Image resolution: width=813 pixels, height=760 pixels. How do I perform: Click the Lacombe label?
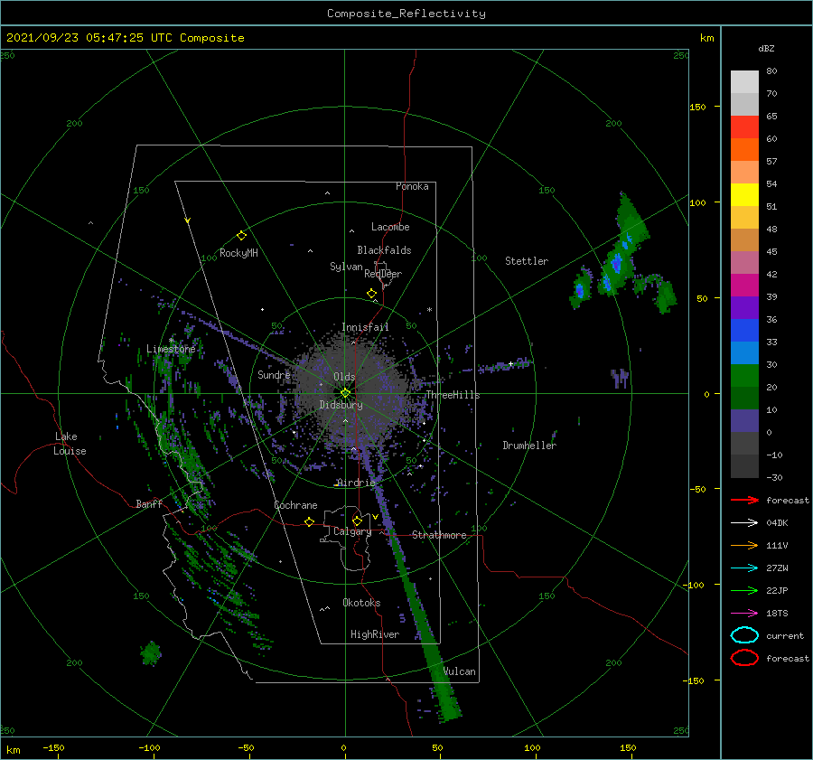[x=390, y=227]
